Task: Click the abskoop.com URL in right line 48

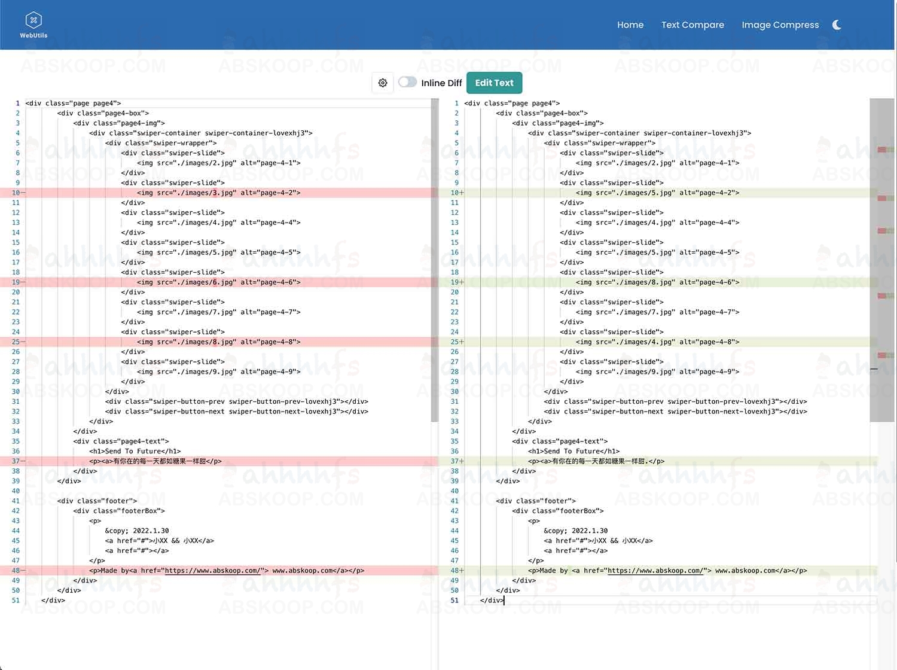Action: (655, 571)
